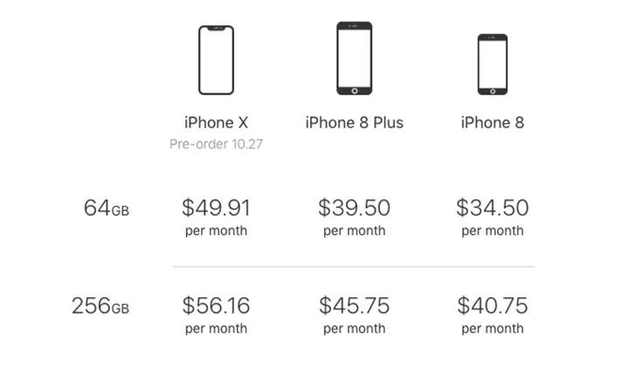Click 'per month' under $49.91
The width and height of the screenshot is (629, 381).
click(x=216, y=232)
